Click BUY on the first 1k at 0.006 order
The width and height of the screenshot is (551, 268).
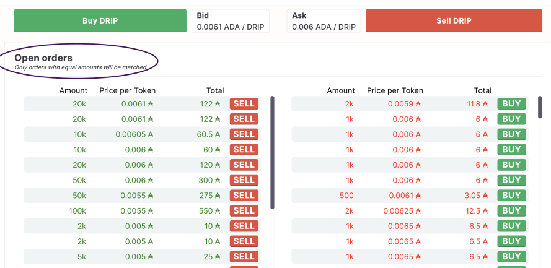[x=512, y=119]
